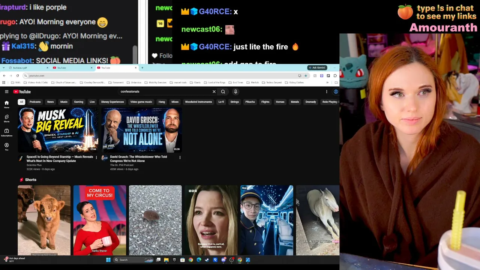This screenshot has width=480, height=270.
Task: Open the YouTube account avatar
Action: (336, 91)
